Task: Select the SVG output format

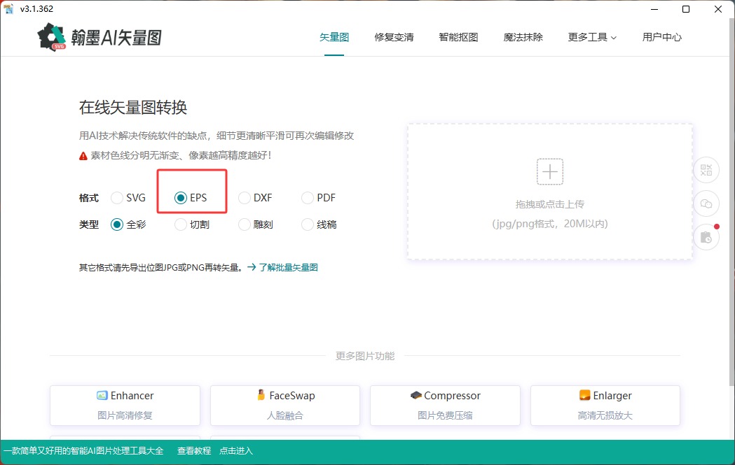Action: coord(116,198)
